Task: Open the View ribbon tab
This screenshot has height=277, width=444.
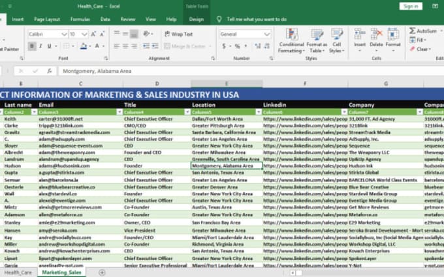Action: coord(151,19)
